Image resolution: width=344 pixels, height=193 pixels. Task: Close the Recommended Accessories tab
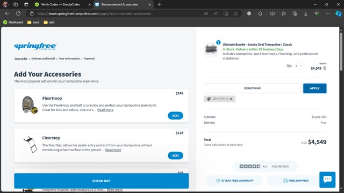coord(149,4)
